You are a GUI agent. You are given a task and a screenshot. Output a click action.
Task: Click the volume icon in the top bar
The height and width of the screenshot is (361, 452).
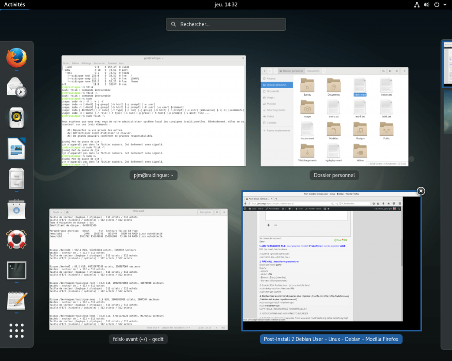point(426,4)
